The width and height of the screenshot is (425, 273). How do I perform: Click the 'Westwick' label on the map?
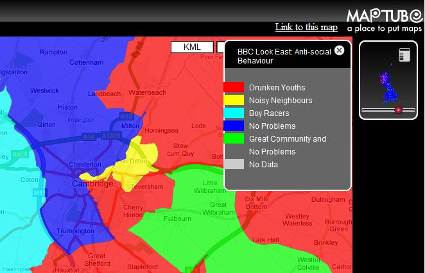click(44, 90)
